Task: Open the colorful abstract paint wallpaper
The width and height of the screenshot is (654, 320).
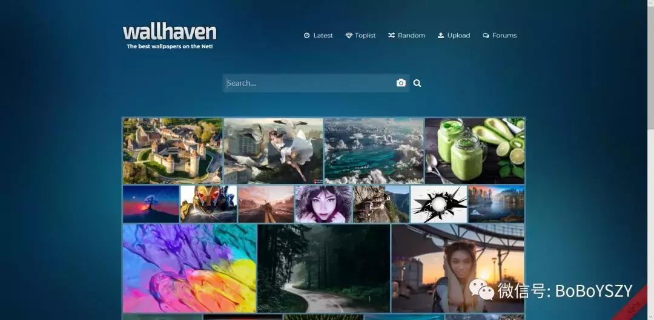Action: point(190,269)
